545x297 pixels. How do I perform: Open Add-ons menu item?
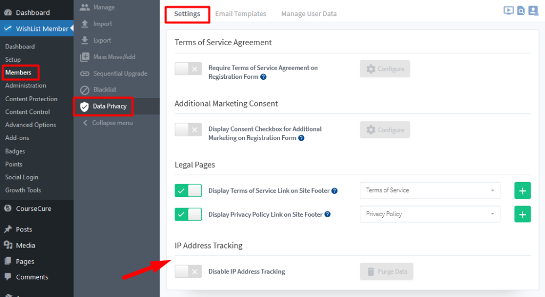(x=17, y=138)
